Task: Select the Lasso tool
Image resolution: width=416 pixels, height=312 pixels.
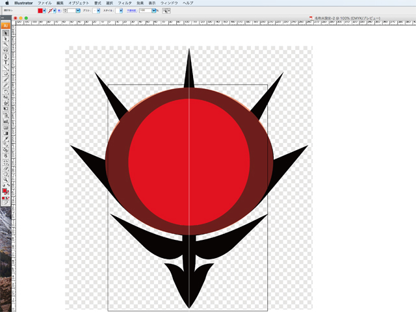Action: coord(6,50)
